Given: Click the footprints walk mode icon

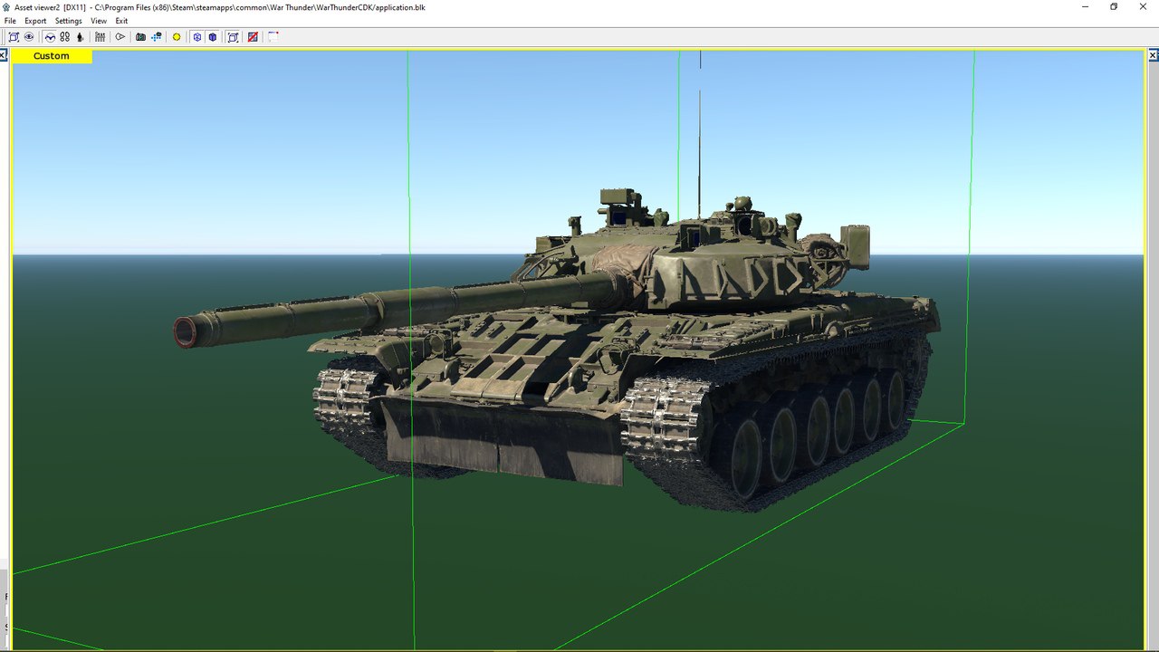Looking at the screenshot, I should (x=64, y=37).
